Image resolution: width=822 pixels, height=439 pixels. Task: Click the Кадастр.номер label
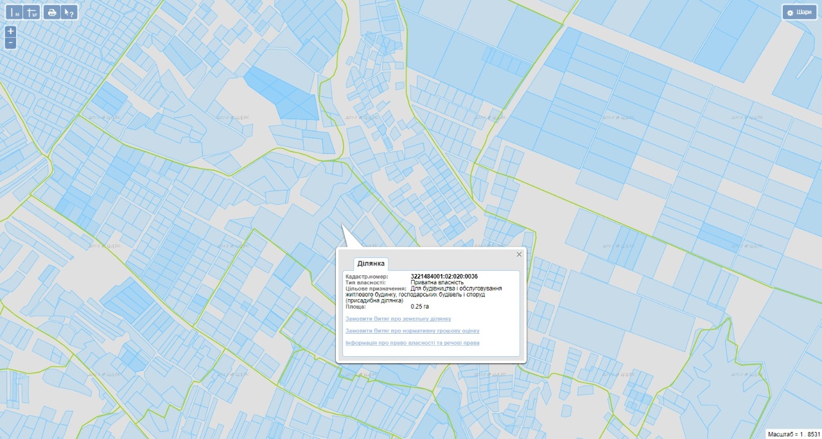coord(367,277)
